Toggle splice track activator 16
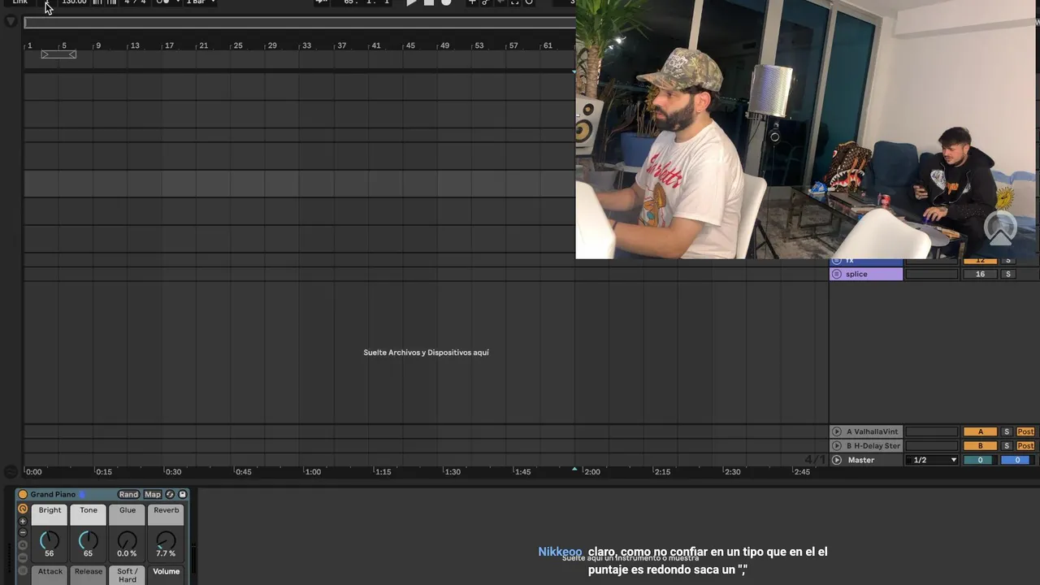Image resolution: width=1040 pixels, height=585 pixels. tap(980, 274)
